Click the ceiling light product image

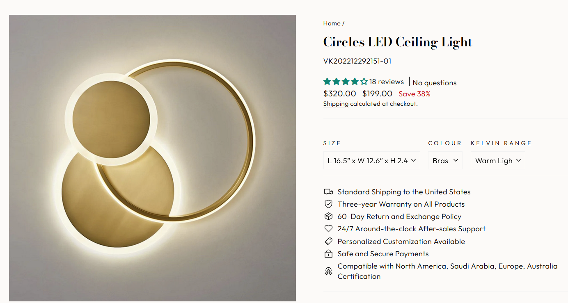point(152,158)
